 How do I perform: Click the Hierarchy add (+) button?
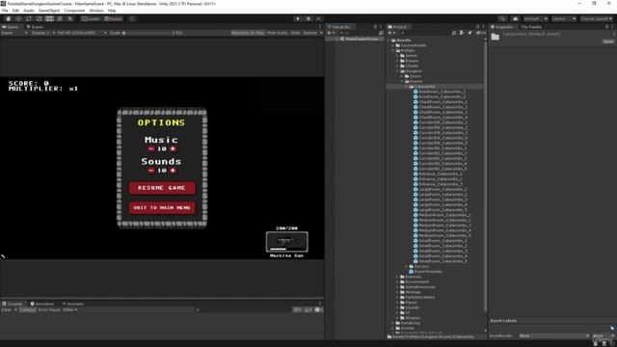point(330,33)
